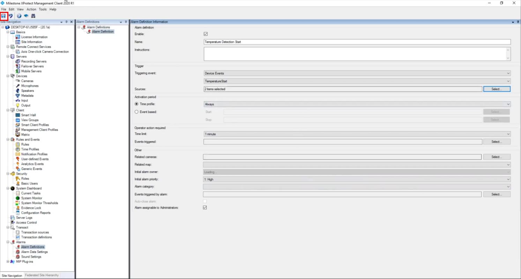The width and height of the screenshot is (521, 279).
Task: Open the Tools menu
Action: click(43, 9)
